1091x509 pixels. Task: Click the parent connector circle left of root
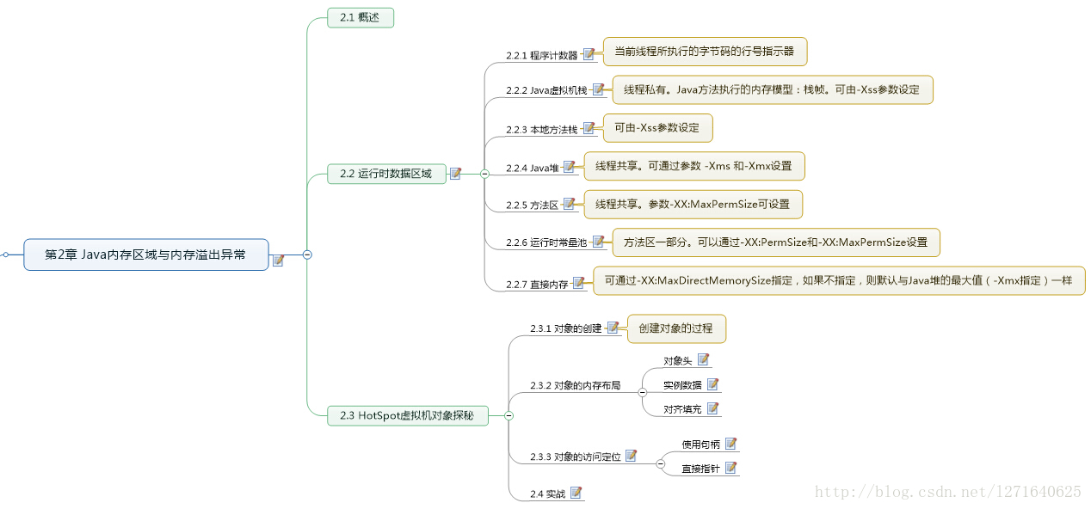pos(5,254)
